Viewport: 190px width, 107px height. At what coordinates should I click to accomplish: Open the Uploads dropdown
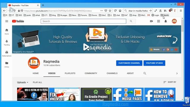pyautogui.click(x=23, y=82)
